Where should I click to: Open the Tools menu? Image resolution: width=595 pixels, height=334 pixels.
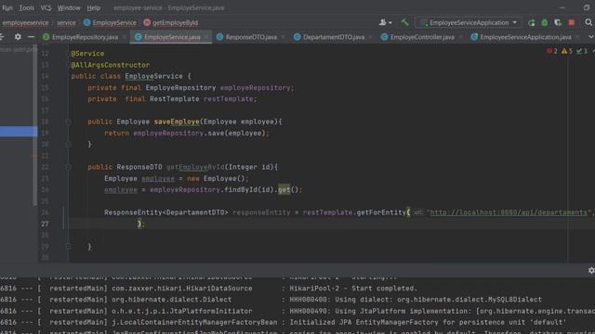point(26,7)
